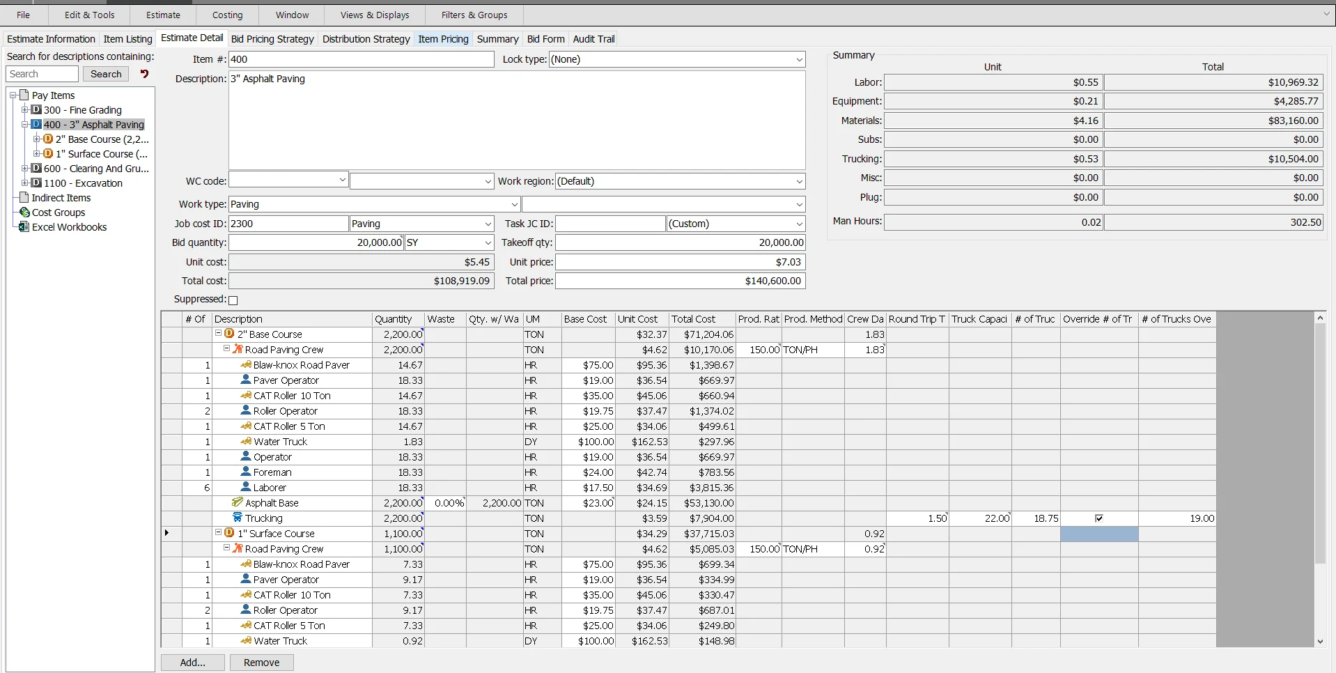
Task: Click the D icon of 300 - Fine Grading
Action: (x=36, y=109)
